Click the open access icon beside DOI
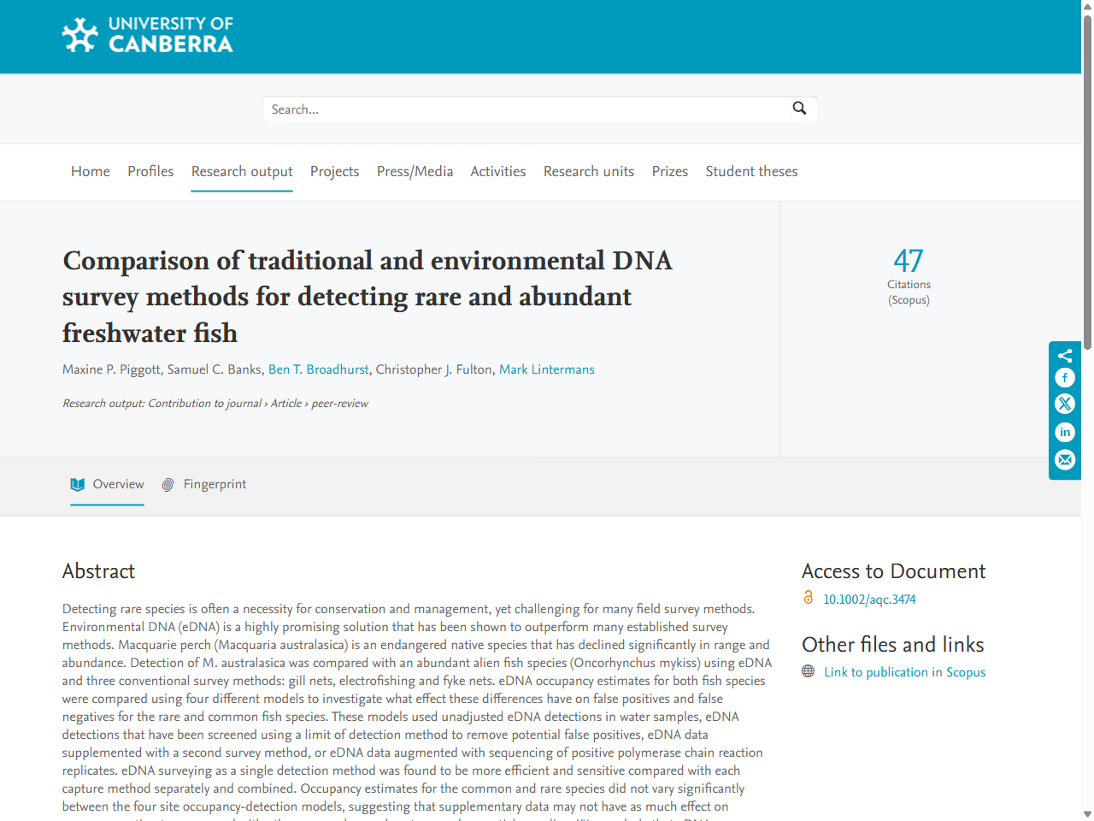Image resolution: width=1094 pixels, height=821 pixels. 809,598
